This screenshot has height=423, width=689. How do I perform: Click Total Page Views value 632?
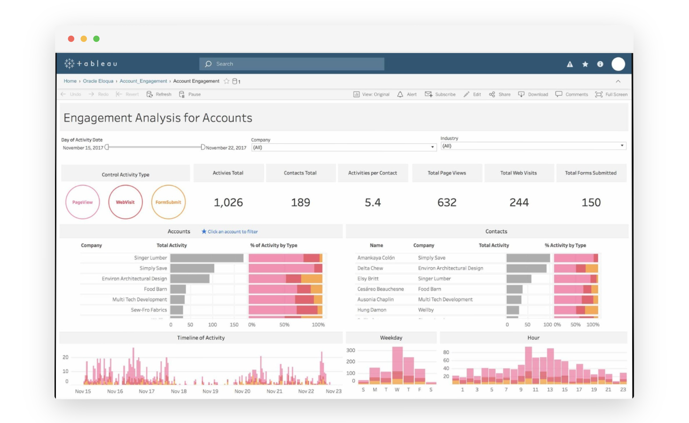447,203
